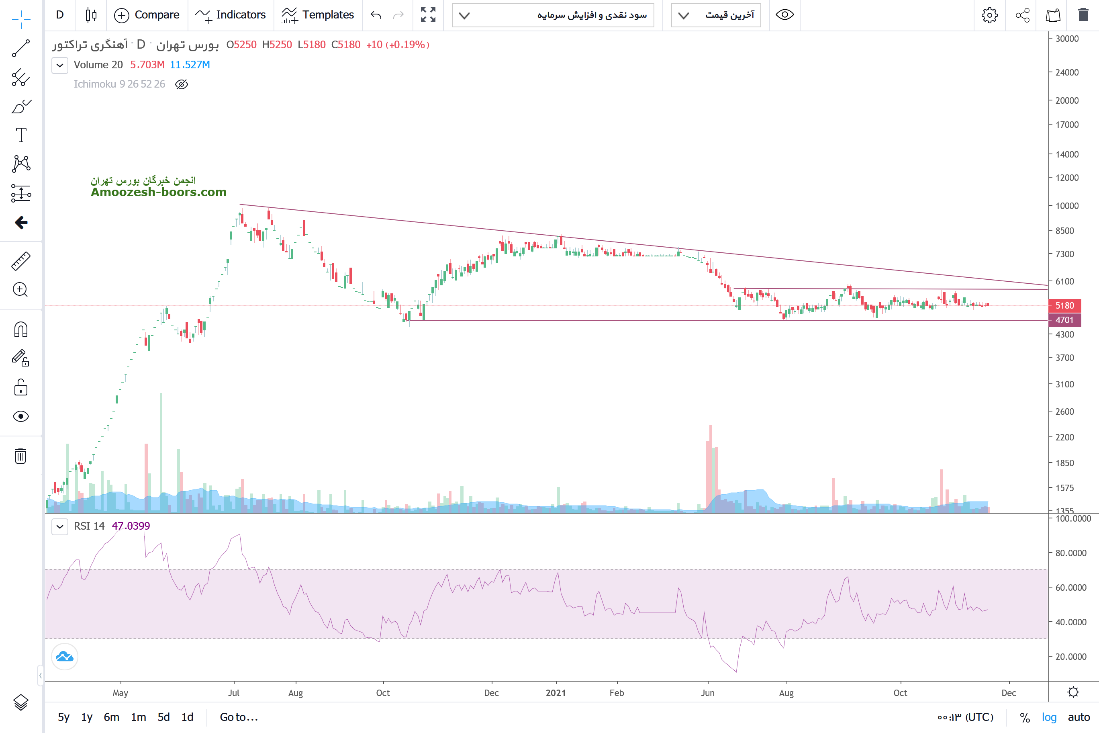Open chart settings gear icon
The width and height of the screenshot is (1099, 733).
coord(989,15)
